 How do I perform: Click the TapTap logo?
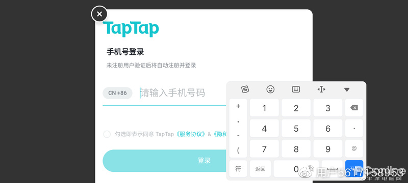[x=131, y=29]
